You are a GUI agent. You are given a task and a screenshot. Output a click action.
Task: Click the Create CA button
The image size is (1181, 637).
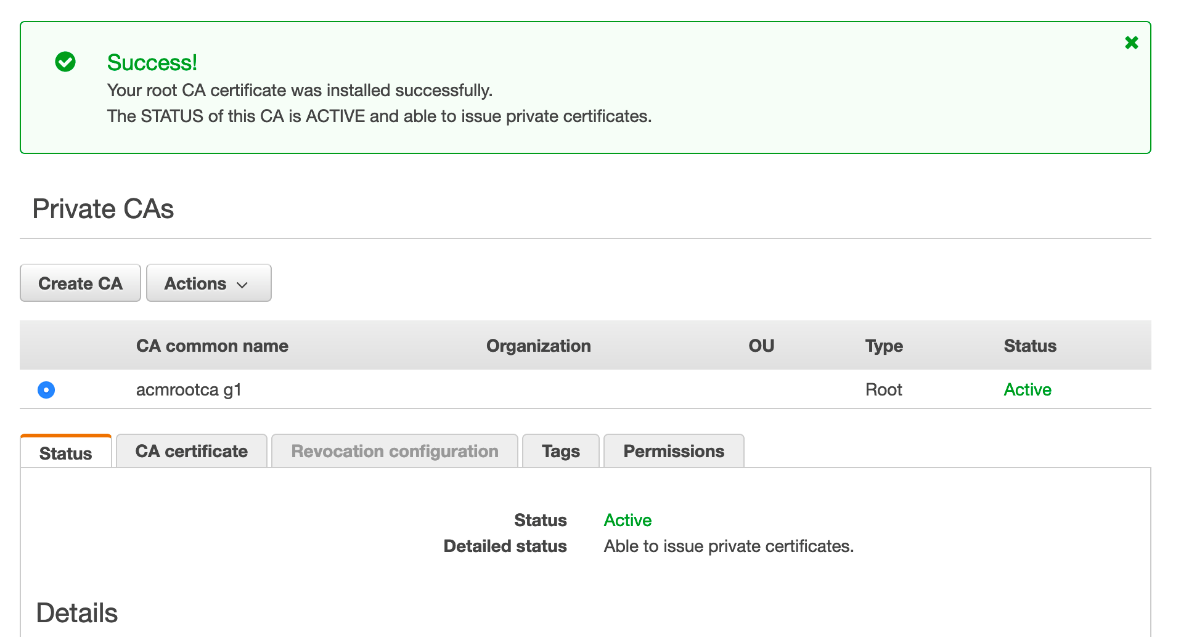80,283
